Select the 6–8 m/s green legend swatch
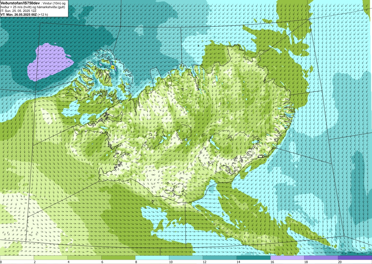Image resolution: width=372 pixels, height=264 pixels. (118, 258)
